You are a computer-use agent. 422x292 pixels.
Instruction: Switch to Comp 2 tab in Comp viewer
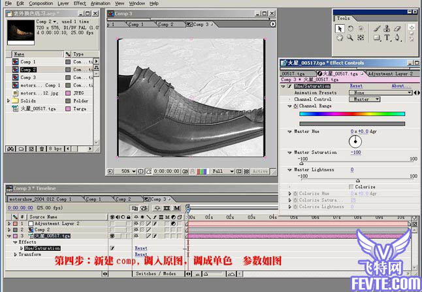(166, 24)
